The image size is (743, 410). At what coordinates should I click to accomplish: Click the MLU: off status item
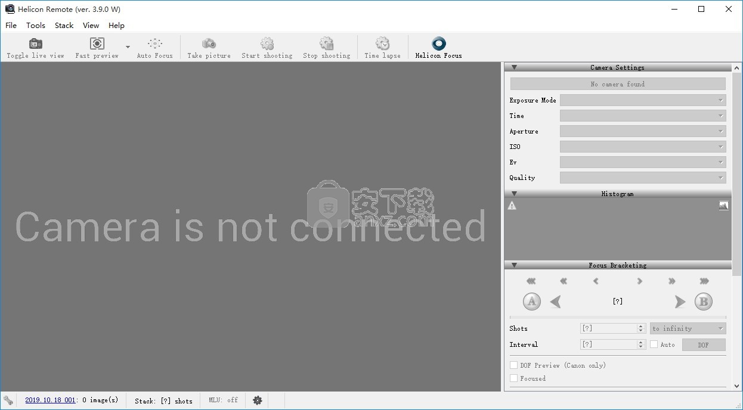pyautogui.click(x=223, y=400)
